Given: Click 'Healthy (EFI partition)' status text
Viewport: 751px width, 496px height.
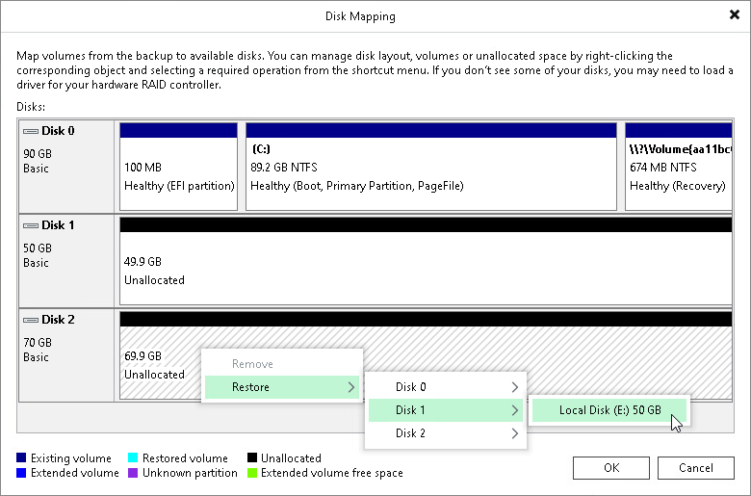Looking at the screenshot, I should [x=179, y=186].
